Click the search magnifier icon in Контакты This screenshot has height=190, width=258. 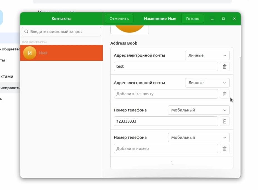point(26,31)
